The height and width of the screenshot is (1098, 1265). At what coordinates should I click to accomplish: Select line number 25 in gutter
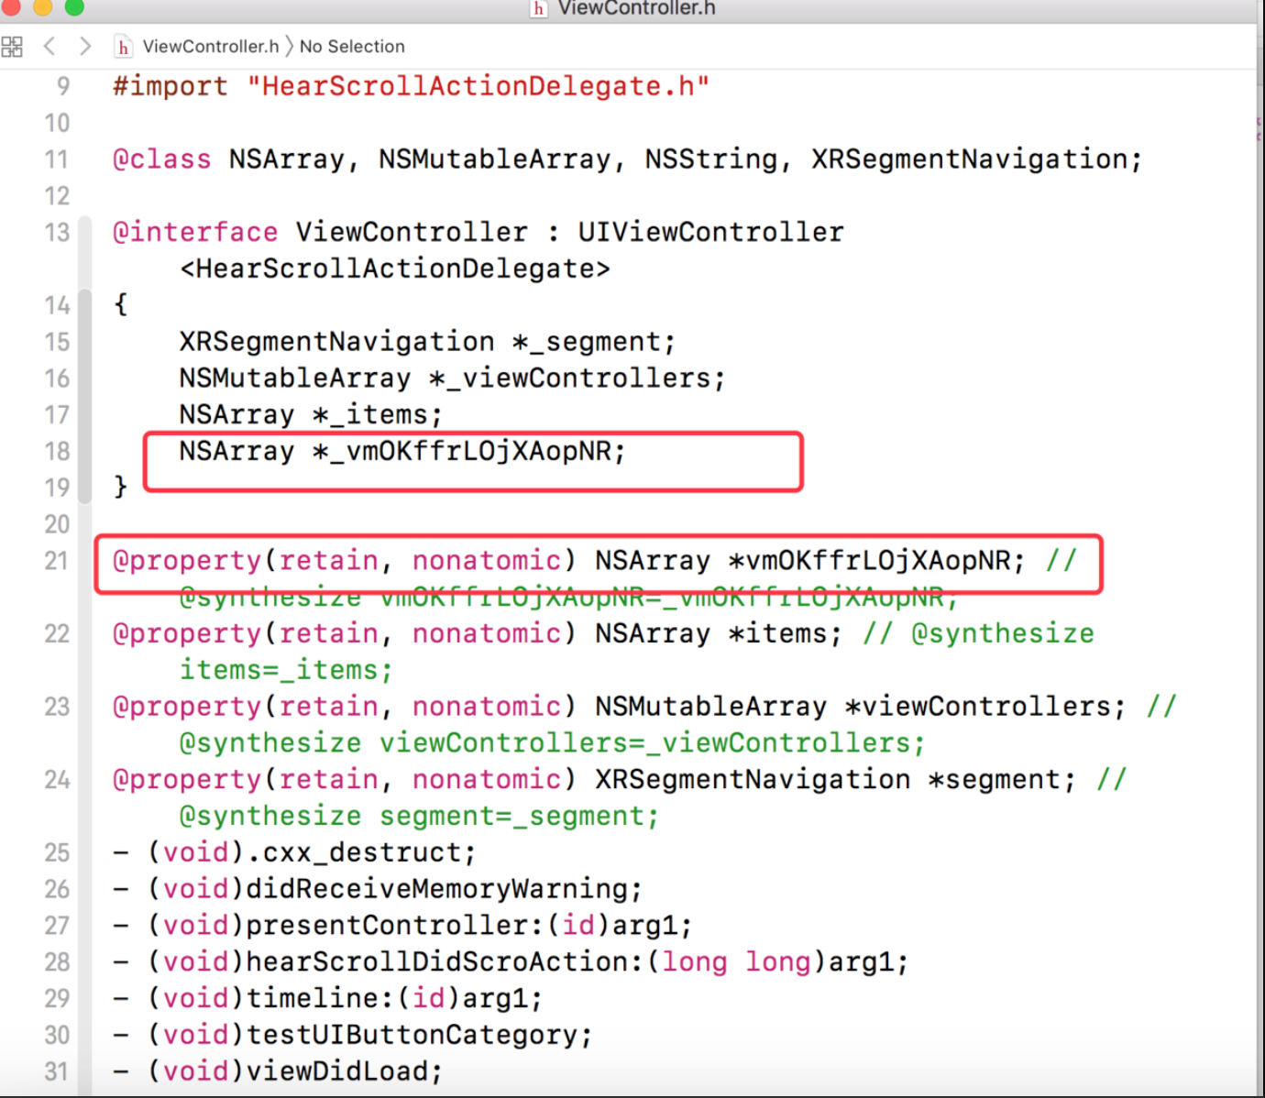[x=57, y=852]
